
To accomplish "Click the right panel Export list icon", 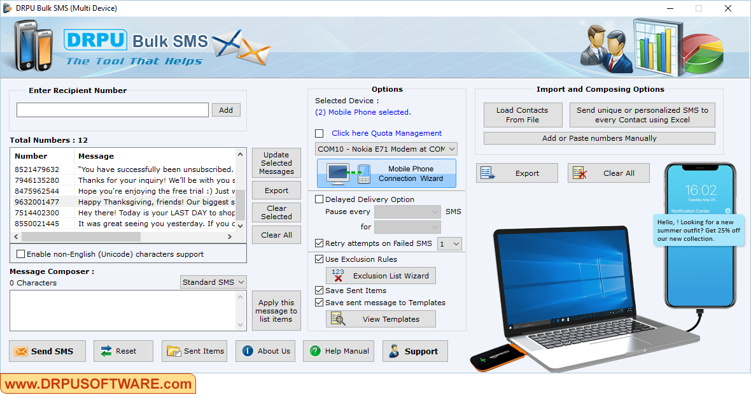I will 488,173.
